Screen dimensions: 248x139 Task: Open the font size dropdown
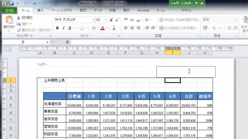tap(106, 20)
